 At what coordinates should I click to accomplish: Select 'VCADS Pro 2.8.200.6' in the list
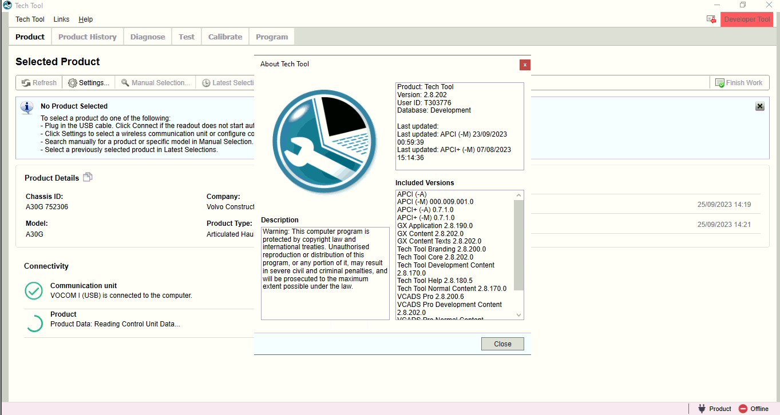tap(430, 297)
